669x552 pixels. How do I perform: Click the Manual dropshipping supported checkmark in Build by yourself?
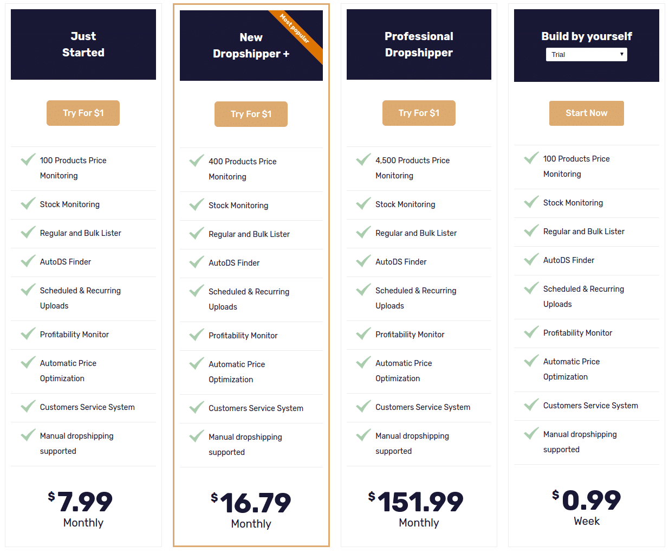pyautogui.click(x=531, y=434)
